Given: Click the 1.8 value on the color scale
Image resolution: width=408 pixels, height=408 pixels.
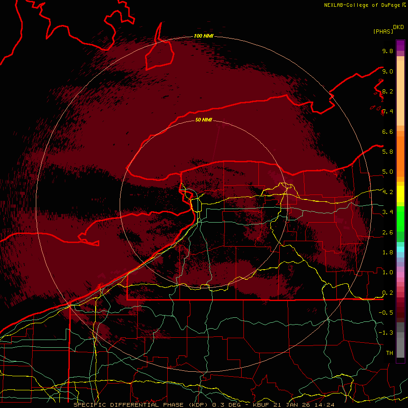Looking at the screenshot, I should click(388, 253).
